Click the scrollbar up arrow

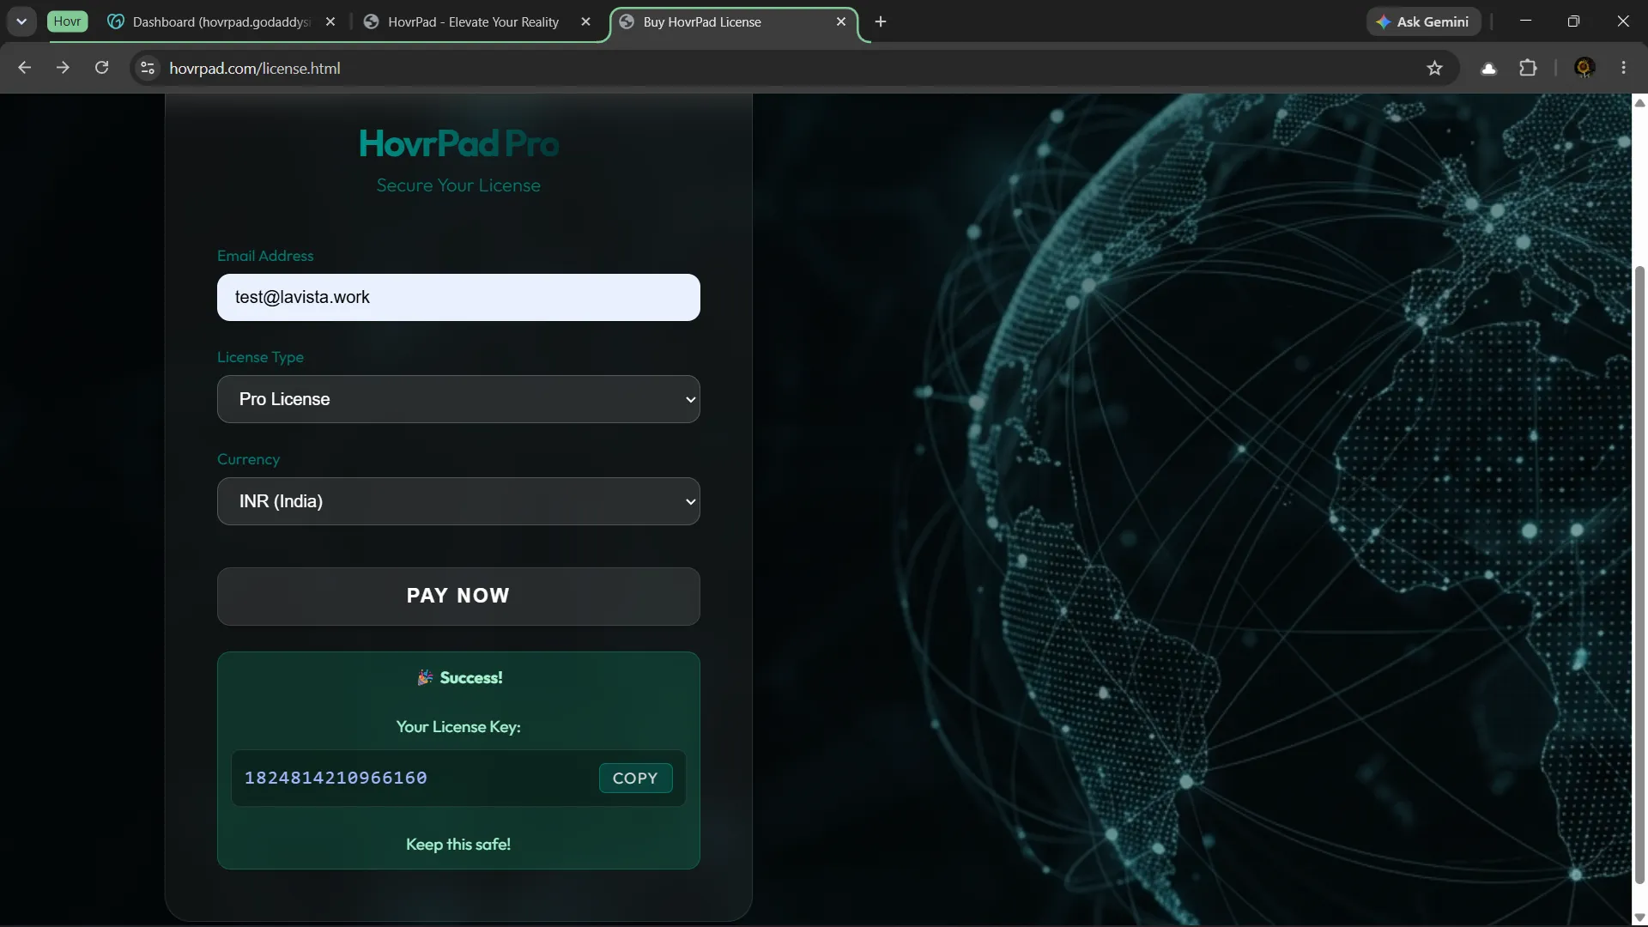click(x=1639, y=103)
